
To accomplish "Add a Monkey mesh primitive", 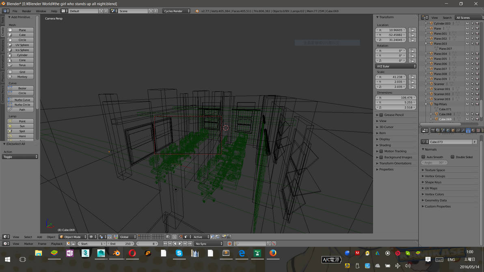I will (20, 77).
